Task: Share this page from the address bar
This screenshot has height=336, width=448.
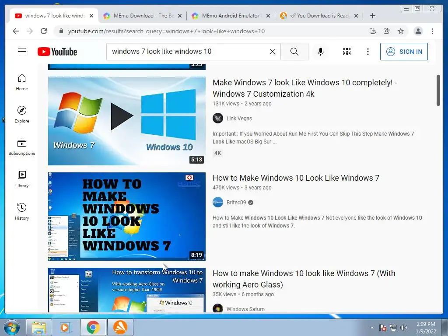Action: click(x=387, y=31)
